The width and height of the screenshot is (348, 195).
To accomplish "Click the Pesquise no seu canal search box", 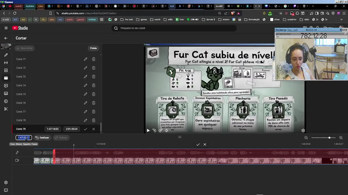I will (174, 28).
